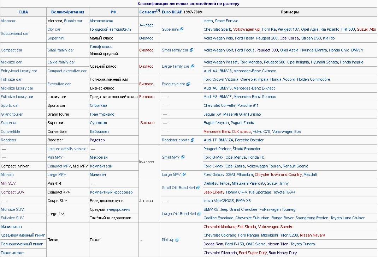Click external link icon beside Pick-up

coord(177,240)
